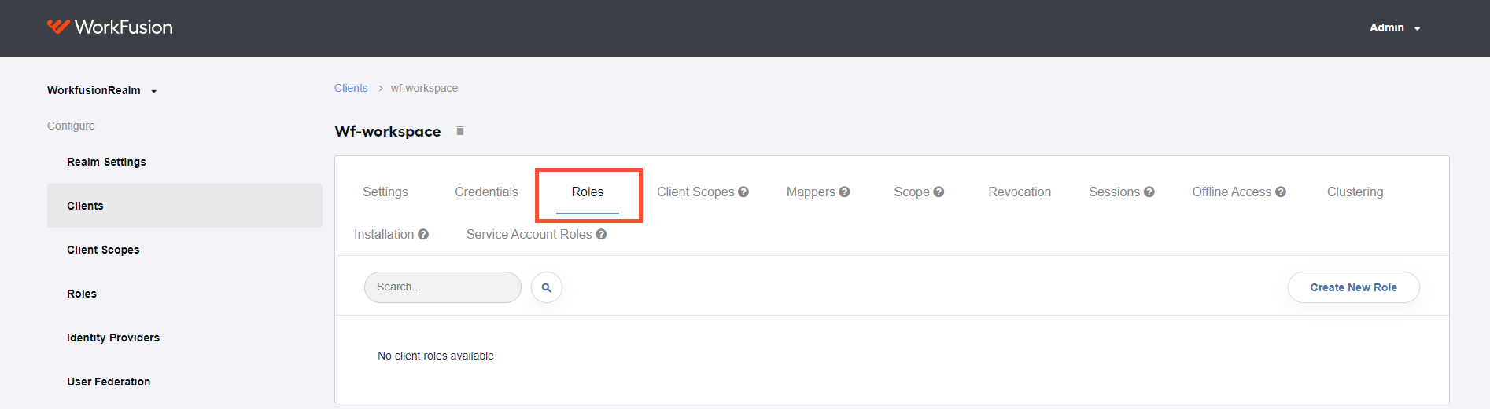Go to the Mappers tab
This screenshot has height=409, width=1490.
[810, 192]
